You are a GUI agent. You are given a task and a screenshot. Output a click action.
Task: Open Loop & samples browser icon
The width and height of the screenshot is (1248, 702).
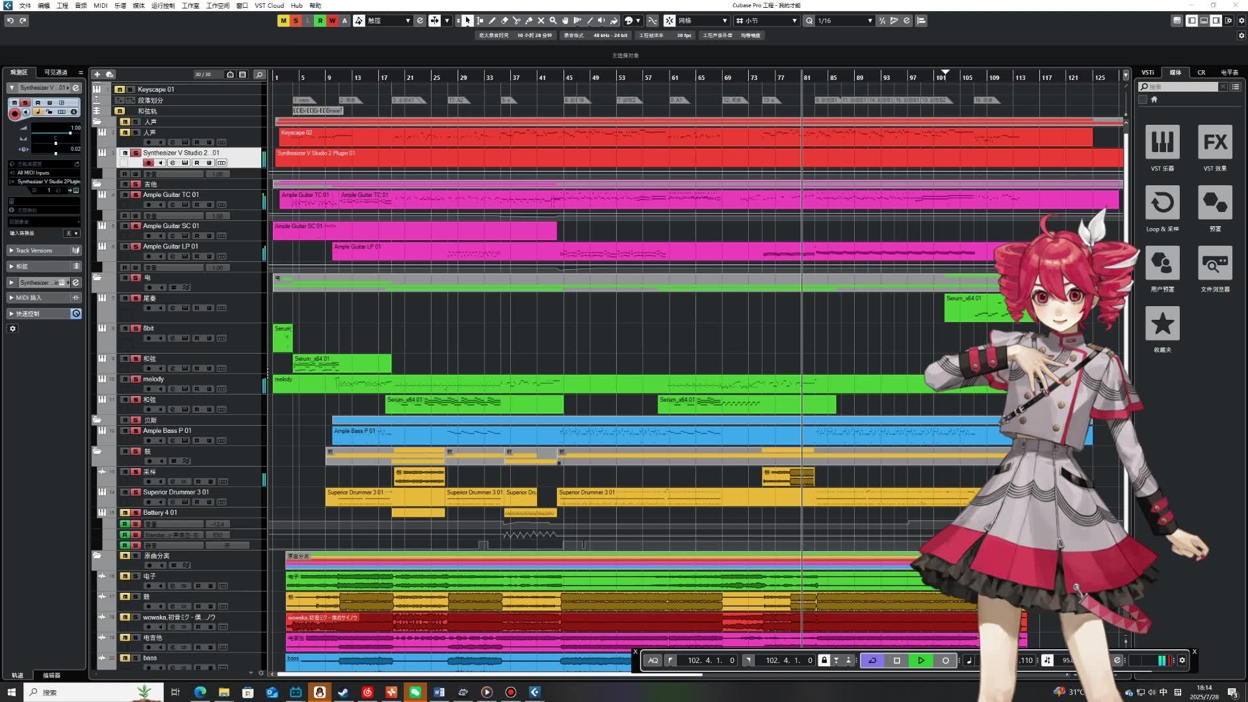coord(1162,203)
